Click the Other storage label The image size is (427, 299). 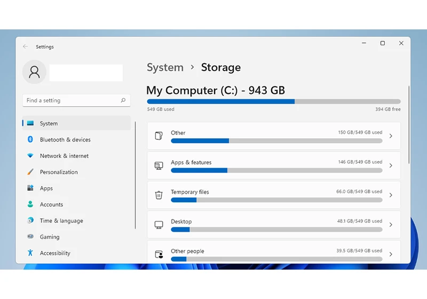pyautogui.click(x=178, y=132)
